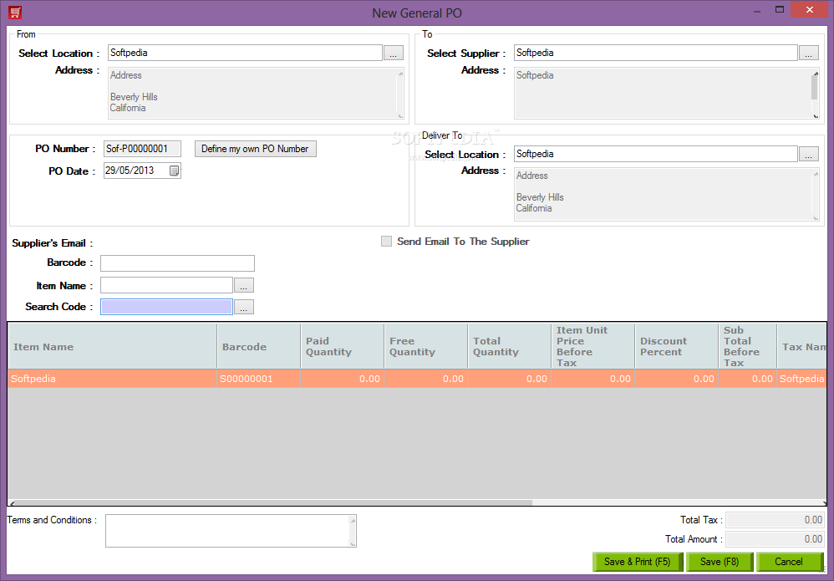The width and height of the screenshot is (834, 581).
Task: Browse From Select Location with ellipsis button
Action: point(393,54)
